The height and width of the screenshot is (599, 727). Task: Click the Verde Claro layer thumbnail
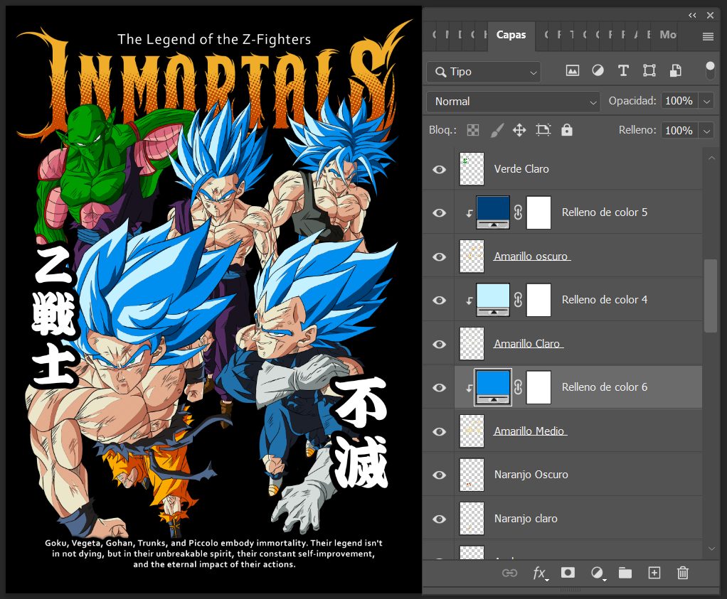[x=472, y=169]
